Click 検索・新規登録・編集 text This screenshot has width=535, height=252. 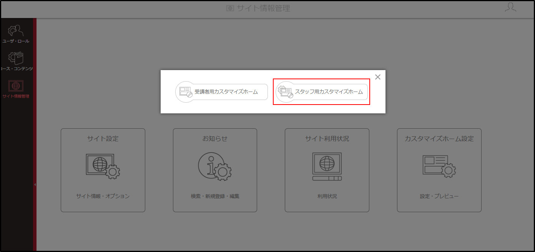pyautogui.click(x=215, y=196)
